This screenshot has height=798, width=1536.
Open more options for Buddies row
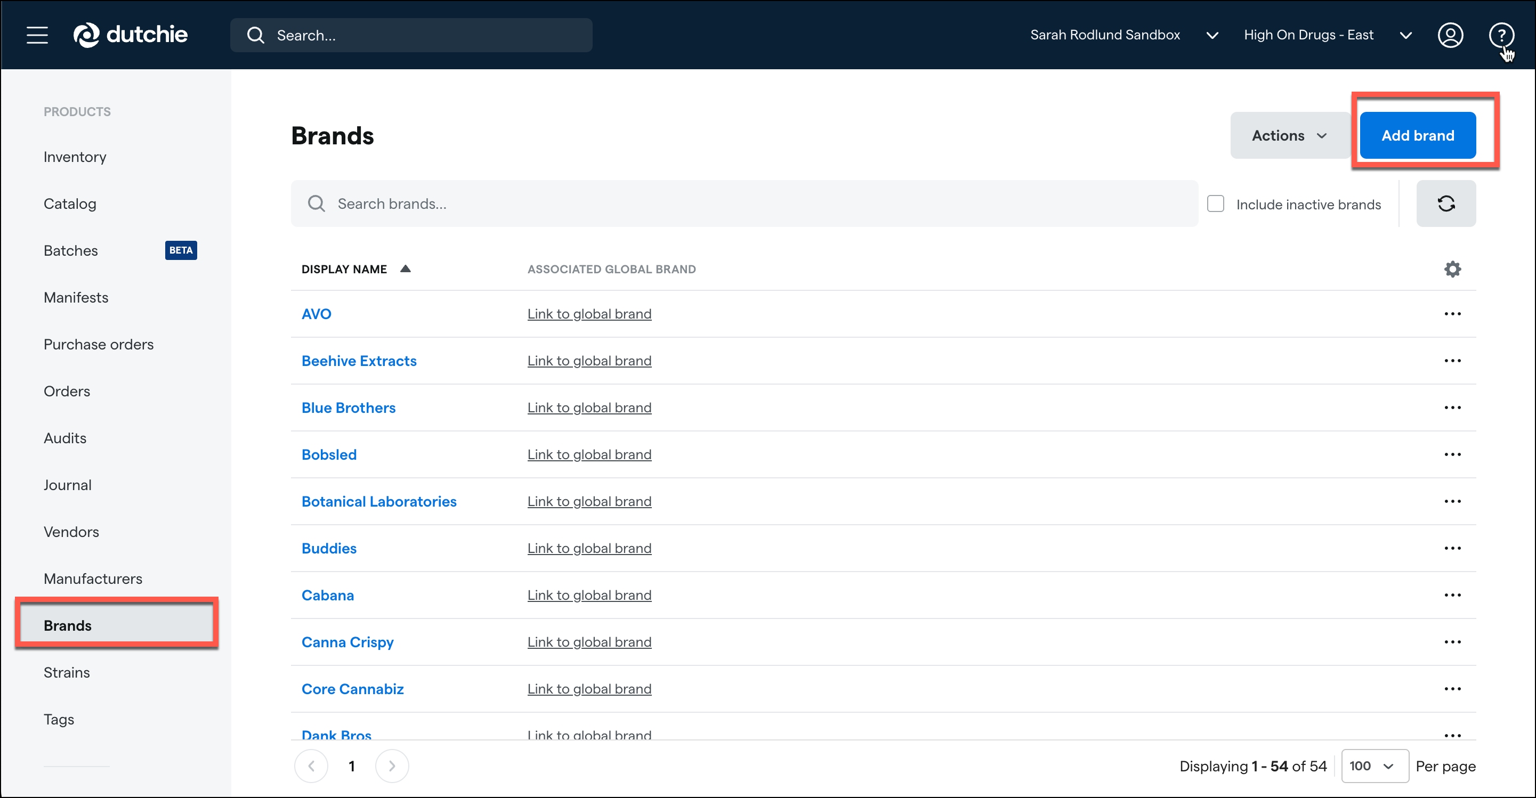pyautogui.click(x=1452, y=549)
